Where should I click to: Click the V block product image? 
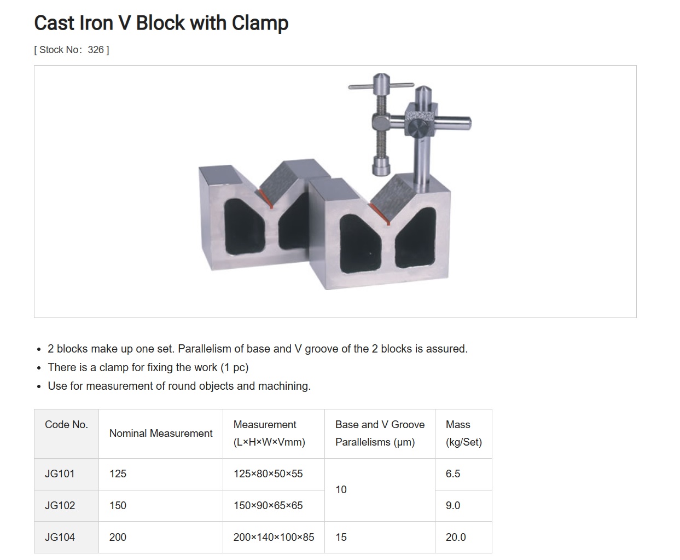point(335,181)
